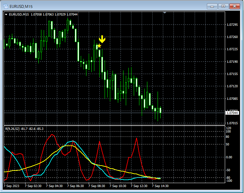The image size is (244, 193).
Task: Close the EURUSD,M15 chart window
Action: point(234,6)
